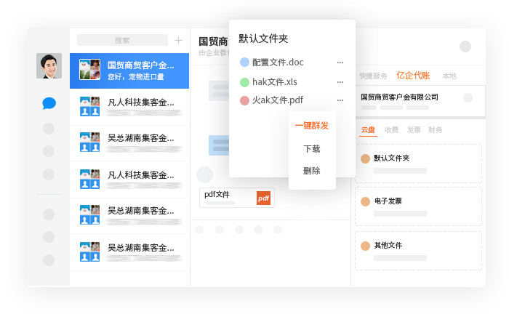Image resolution: width=509 pixels, height=314 pixels.
Task: Switch to 收费 tab
Action: [x=391, y=130]
